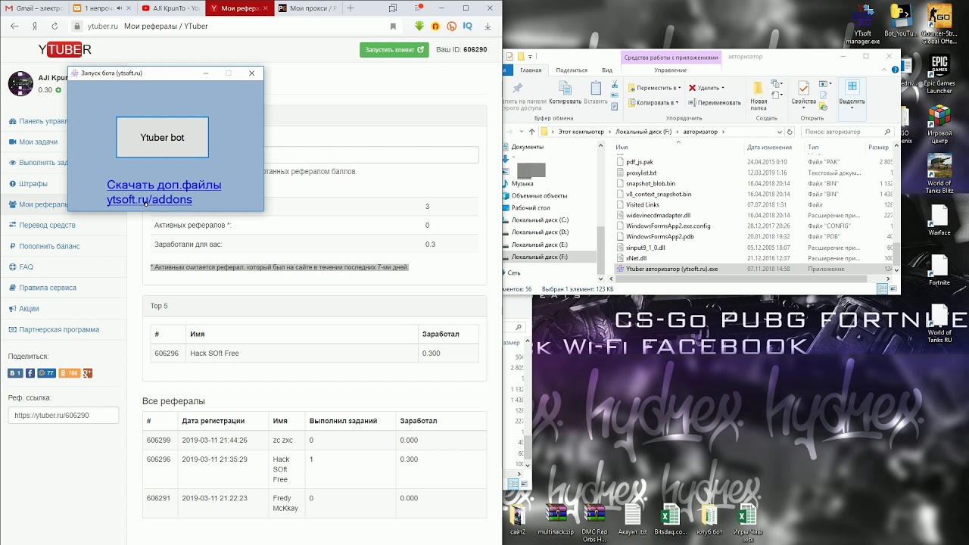Open browser downloads arrow icon

pos(488,26)
